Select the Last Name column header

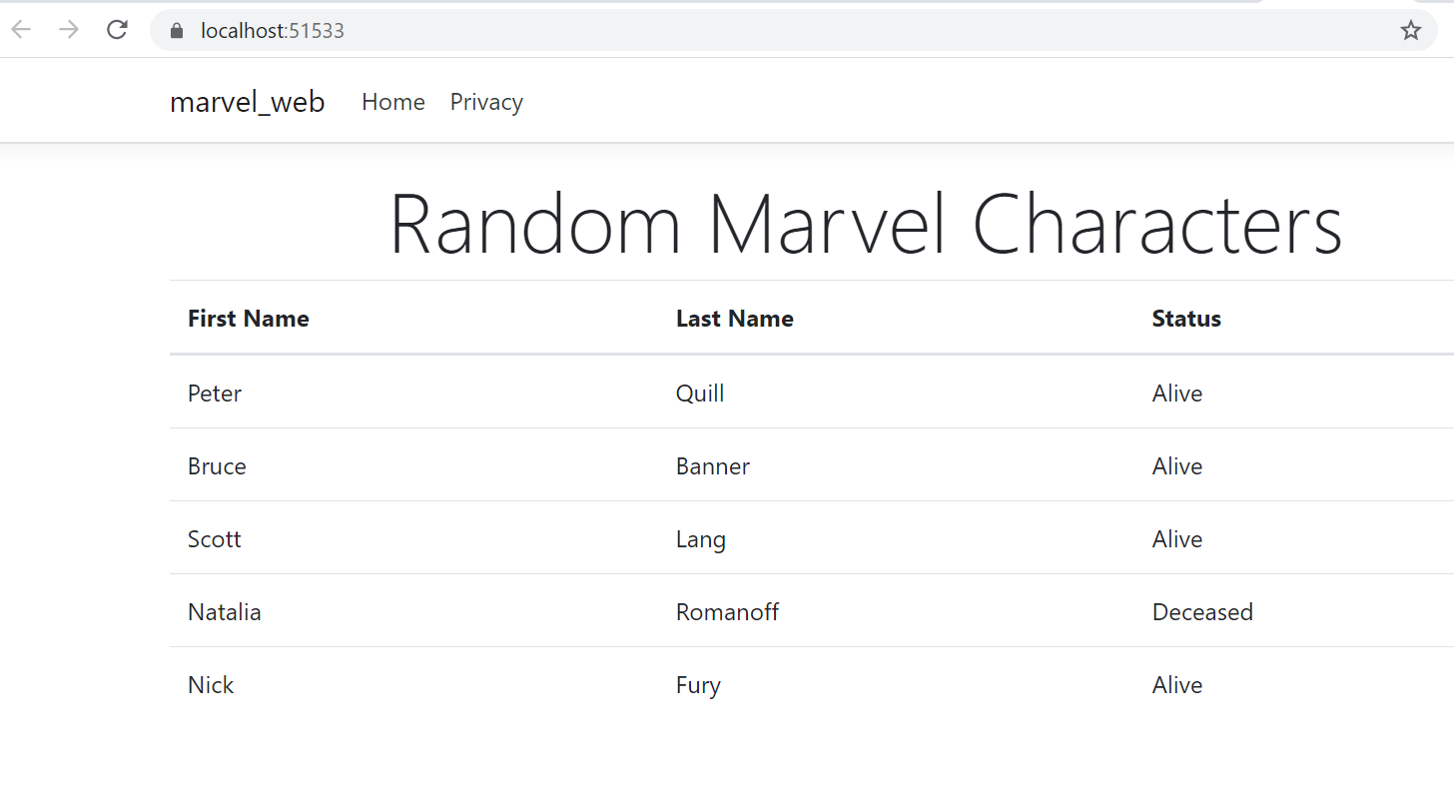click(735, 318)
